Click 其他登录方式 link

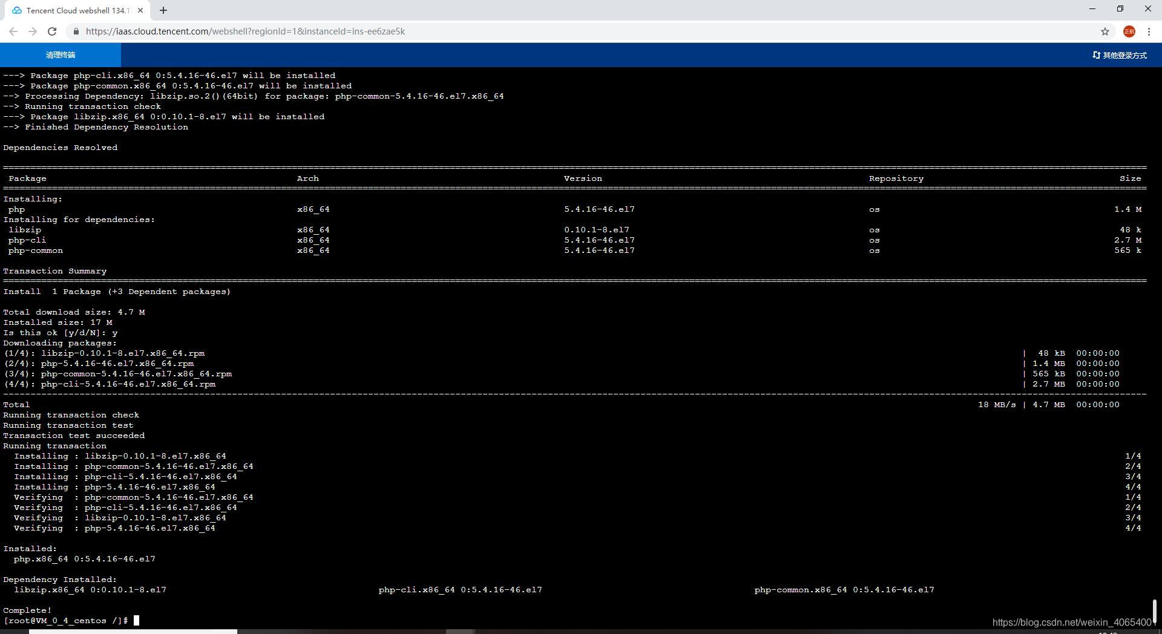1120,55
